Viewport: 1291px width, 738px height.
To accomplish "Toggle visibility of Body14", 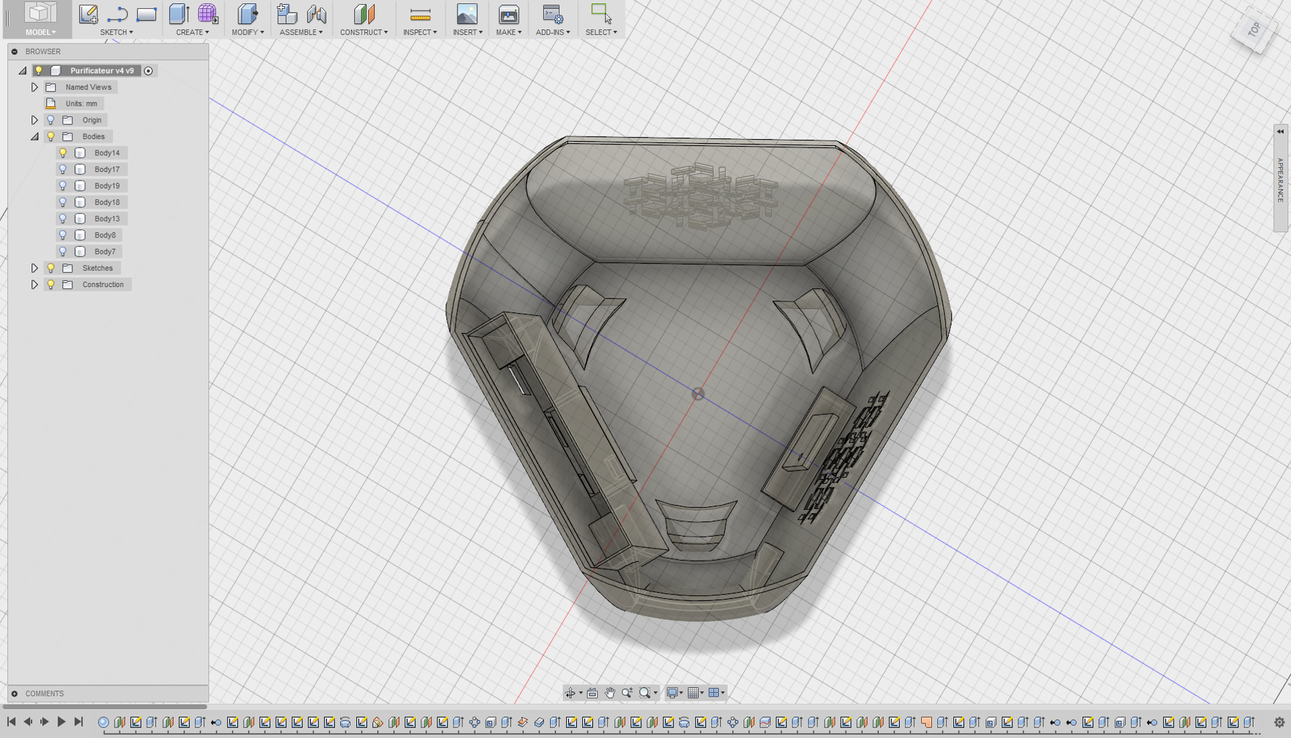I will click(64, 153).
